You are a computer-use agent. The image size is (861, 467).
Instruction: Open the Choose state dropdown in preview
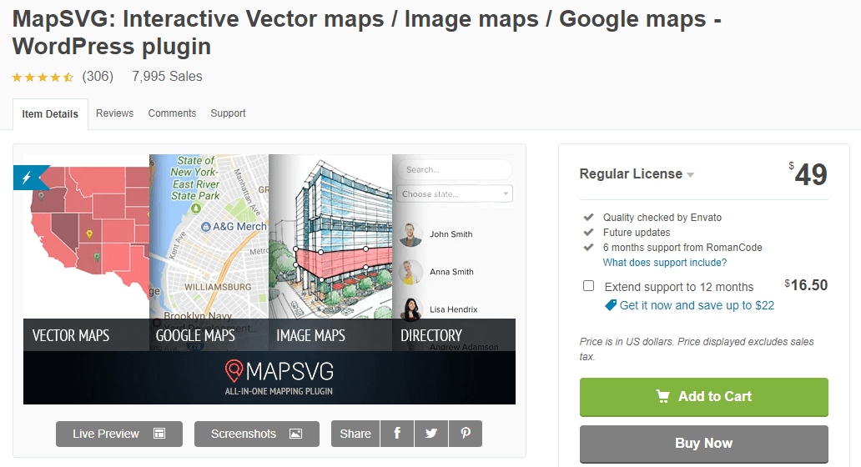[455, 193]
